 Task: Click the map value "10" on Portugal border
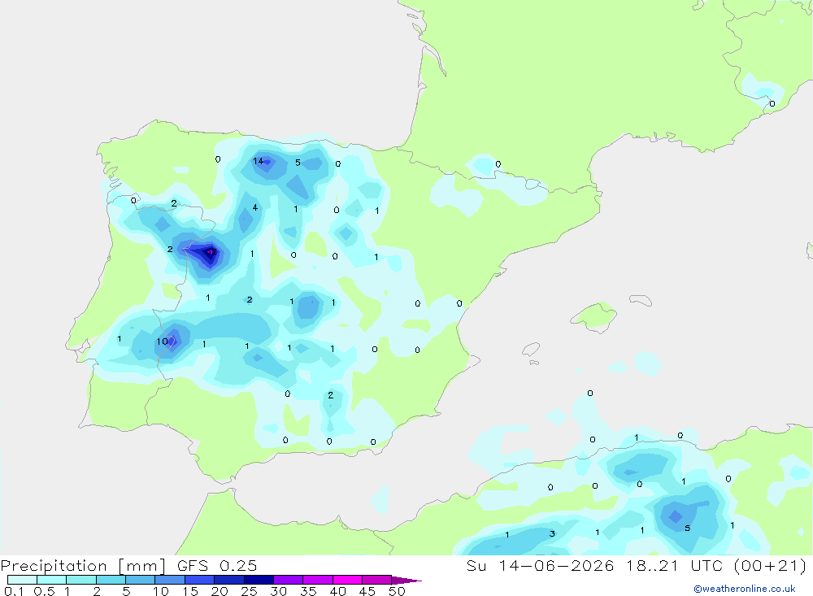coord(163,342)
